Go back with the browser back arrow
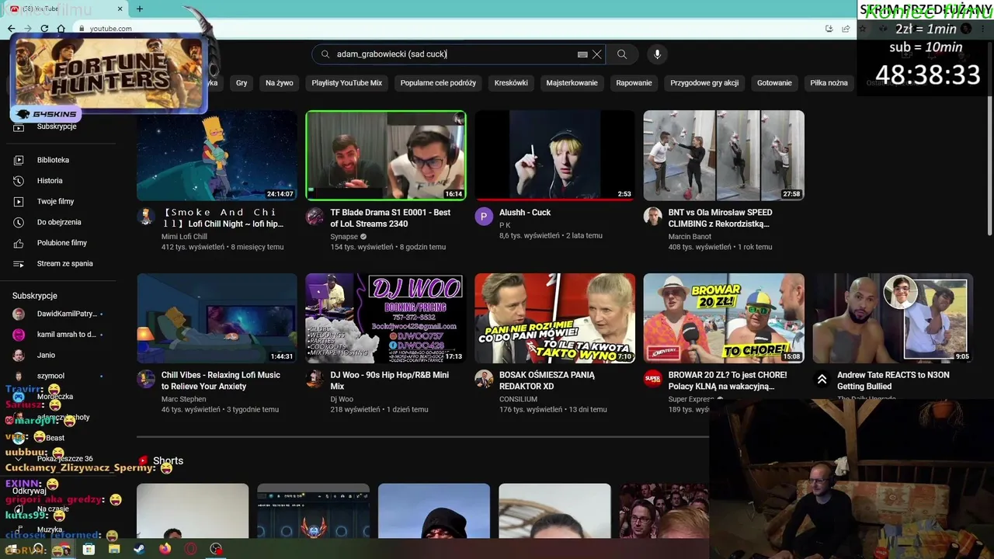The height and width of the screenshot is (559, 994). click(x=11, y=29)
